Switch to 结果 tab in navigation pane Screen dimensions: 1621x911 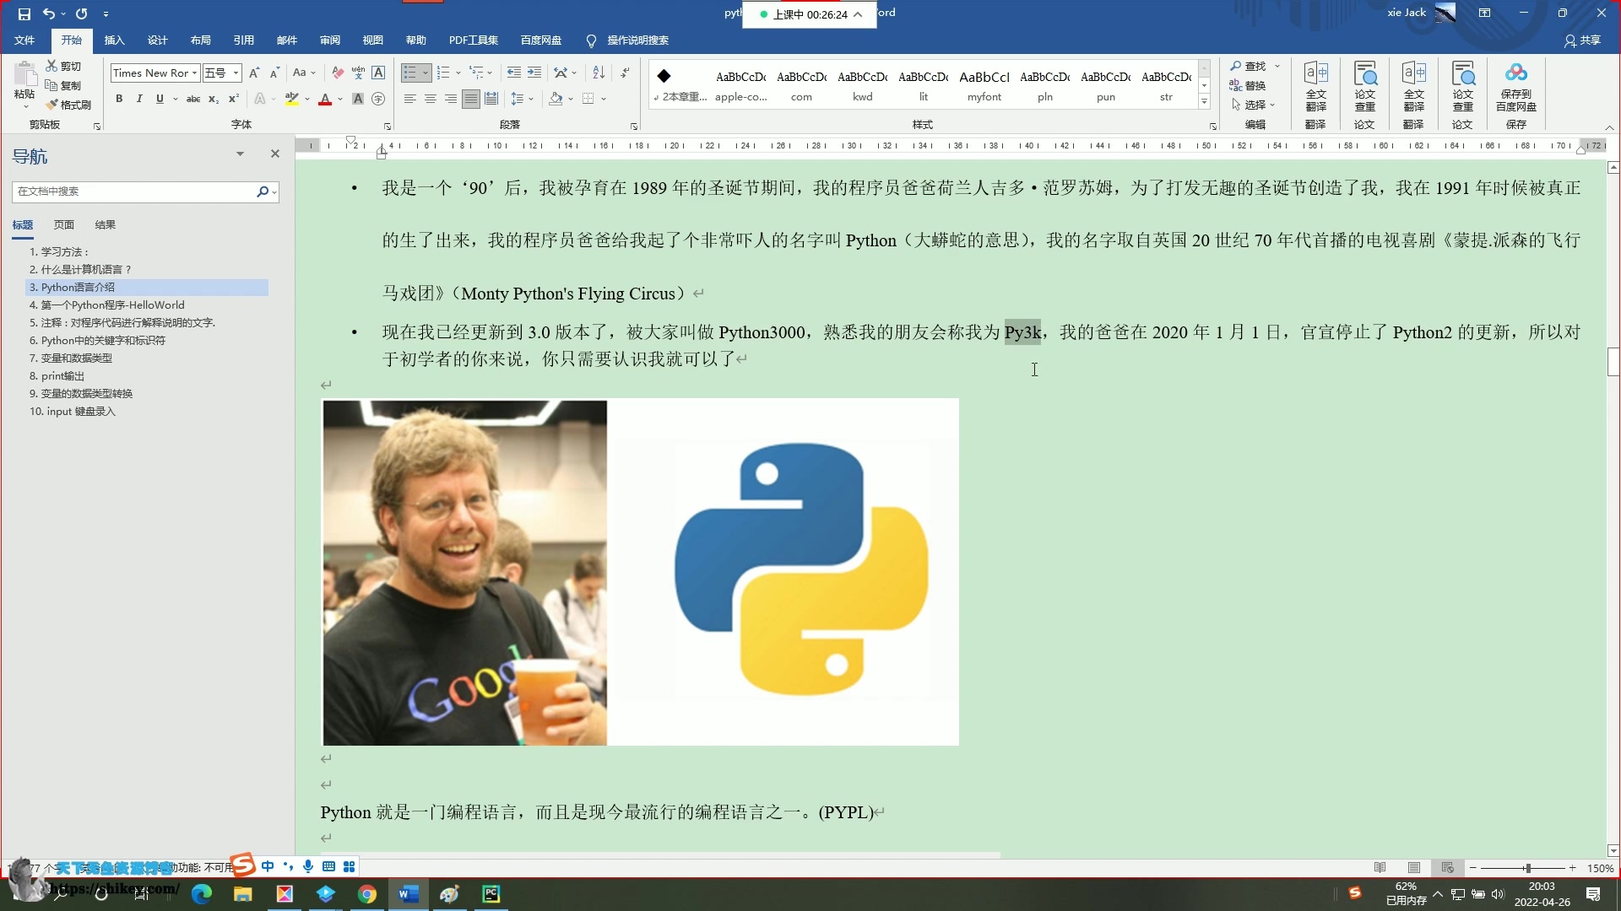click(106, 225)
